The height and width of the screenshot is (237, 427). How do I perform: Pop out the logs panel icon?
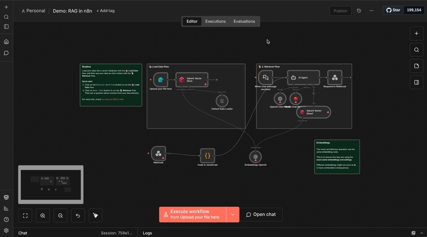tap(413, 233)
